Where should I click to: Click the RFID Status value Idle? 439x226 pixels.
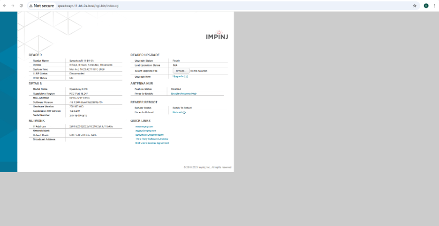[71, 78]
